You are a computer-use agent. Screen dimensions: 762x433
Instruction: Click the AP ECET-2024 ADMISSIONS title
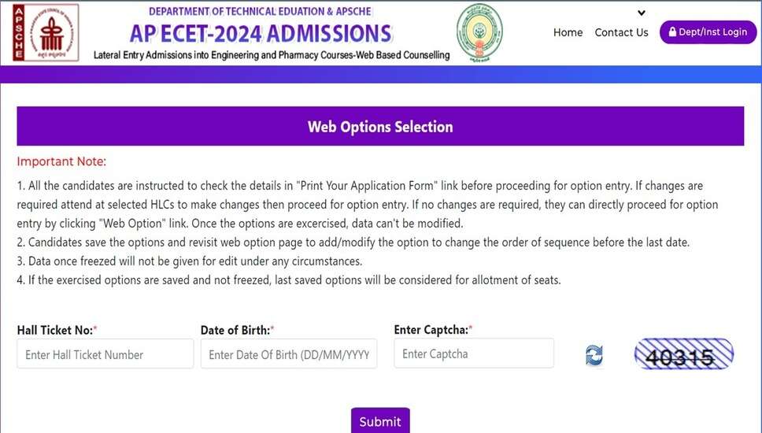tap(261, 33)
